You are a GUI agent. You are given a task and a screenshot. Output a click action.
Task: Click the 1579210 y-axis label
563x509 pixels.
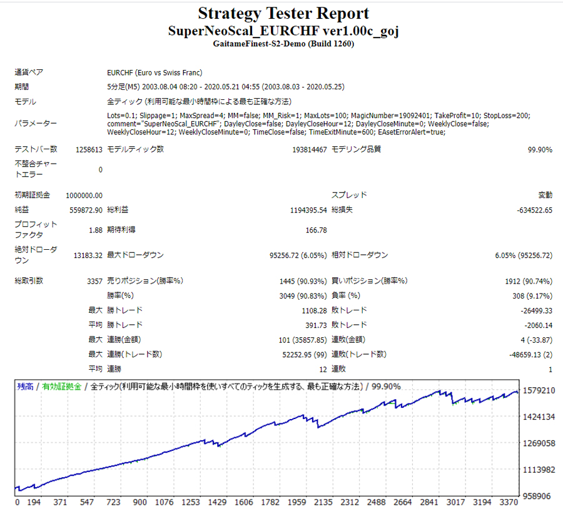(x=539, y=391)
